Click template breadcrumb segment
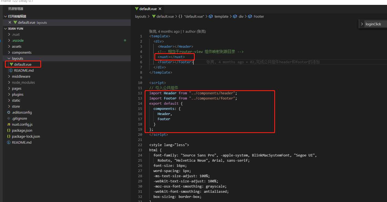This screenshot has height=202, width=387. [221, 16]
